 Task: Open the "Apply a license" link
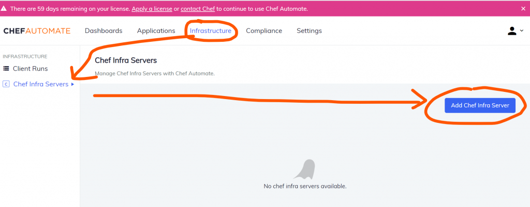(x=152, y=9)
